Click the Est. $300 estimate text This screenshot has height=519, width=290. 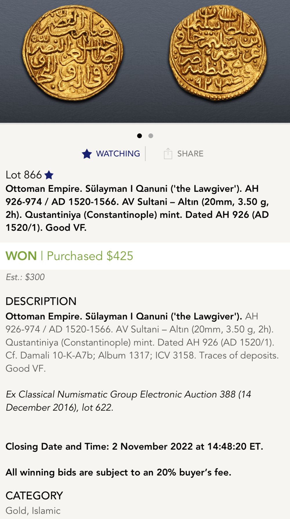(x=25, y=277)
